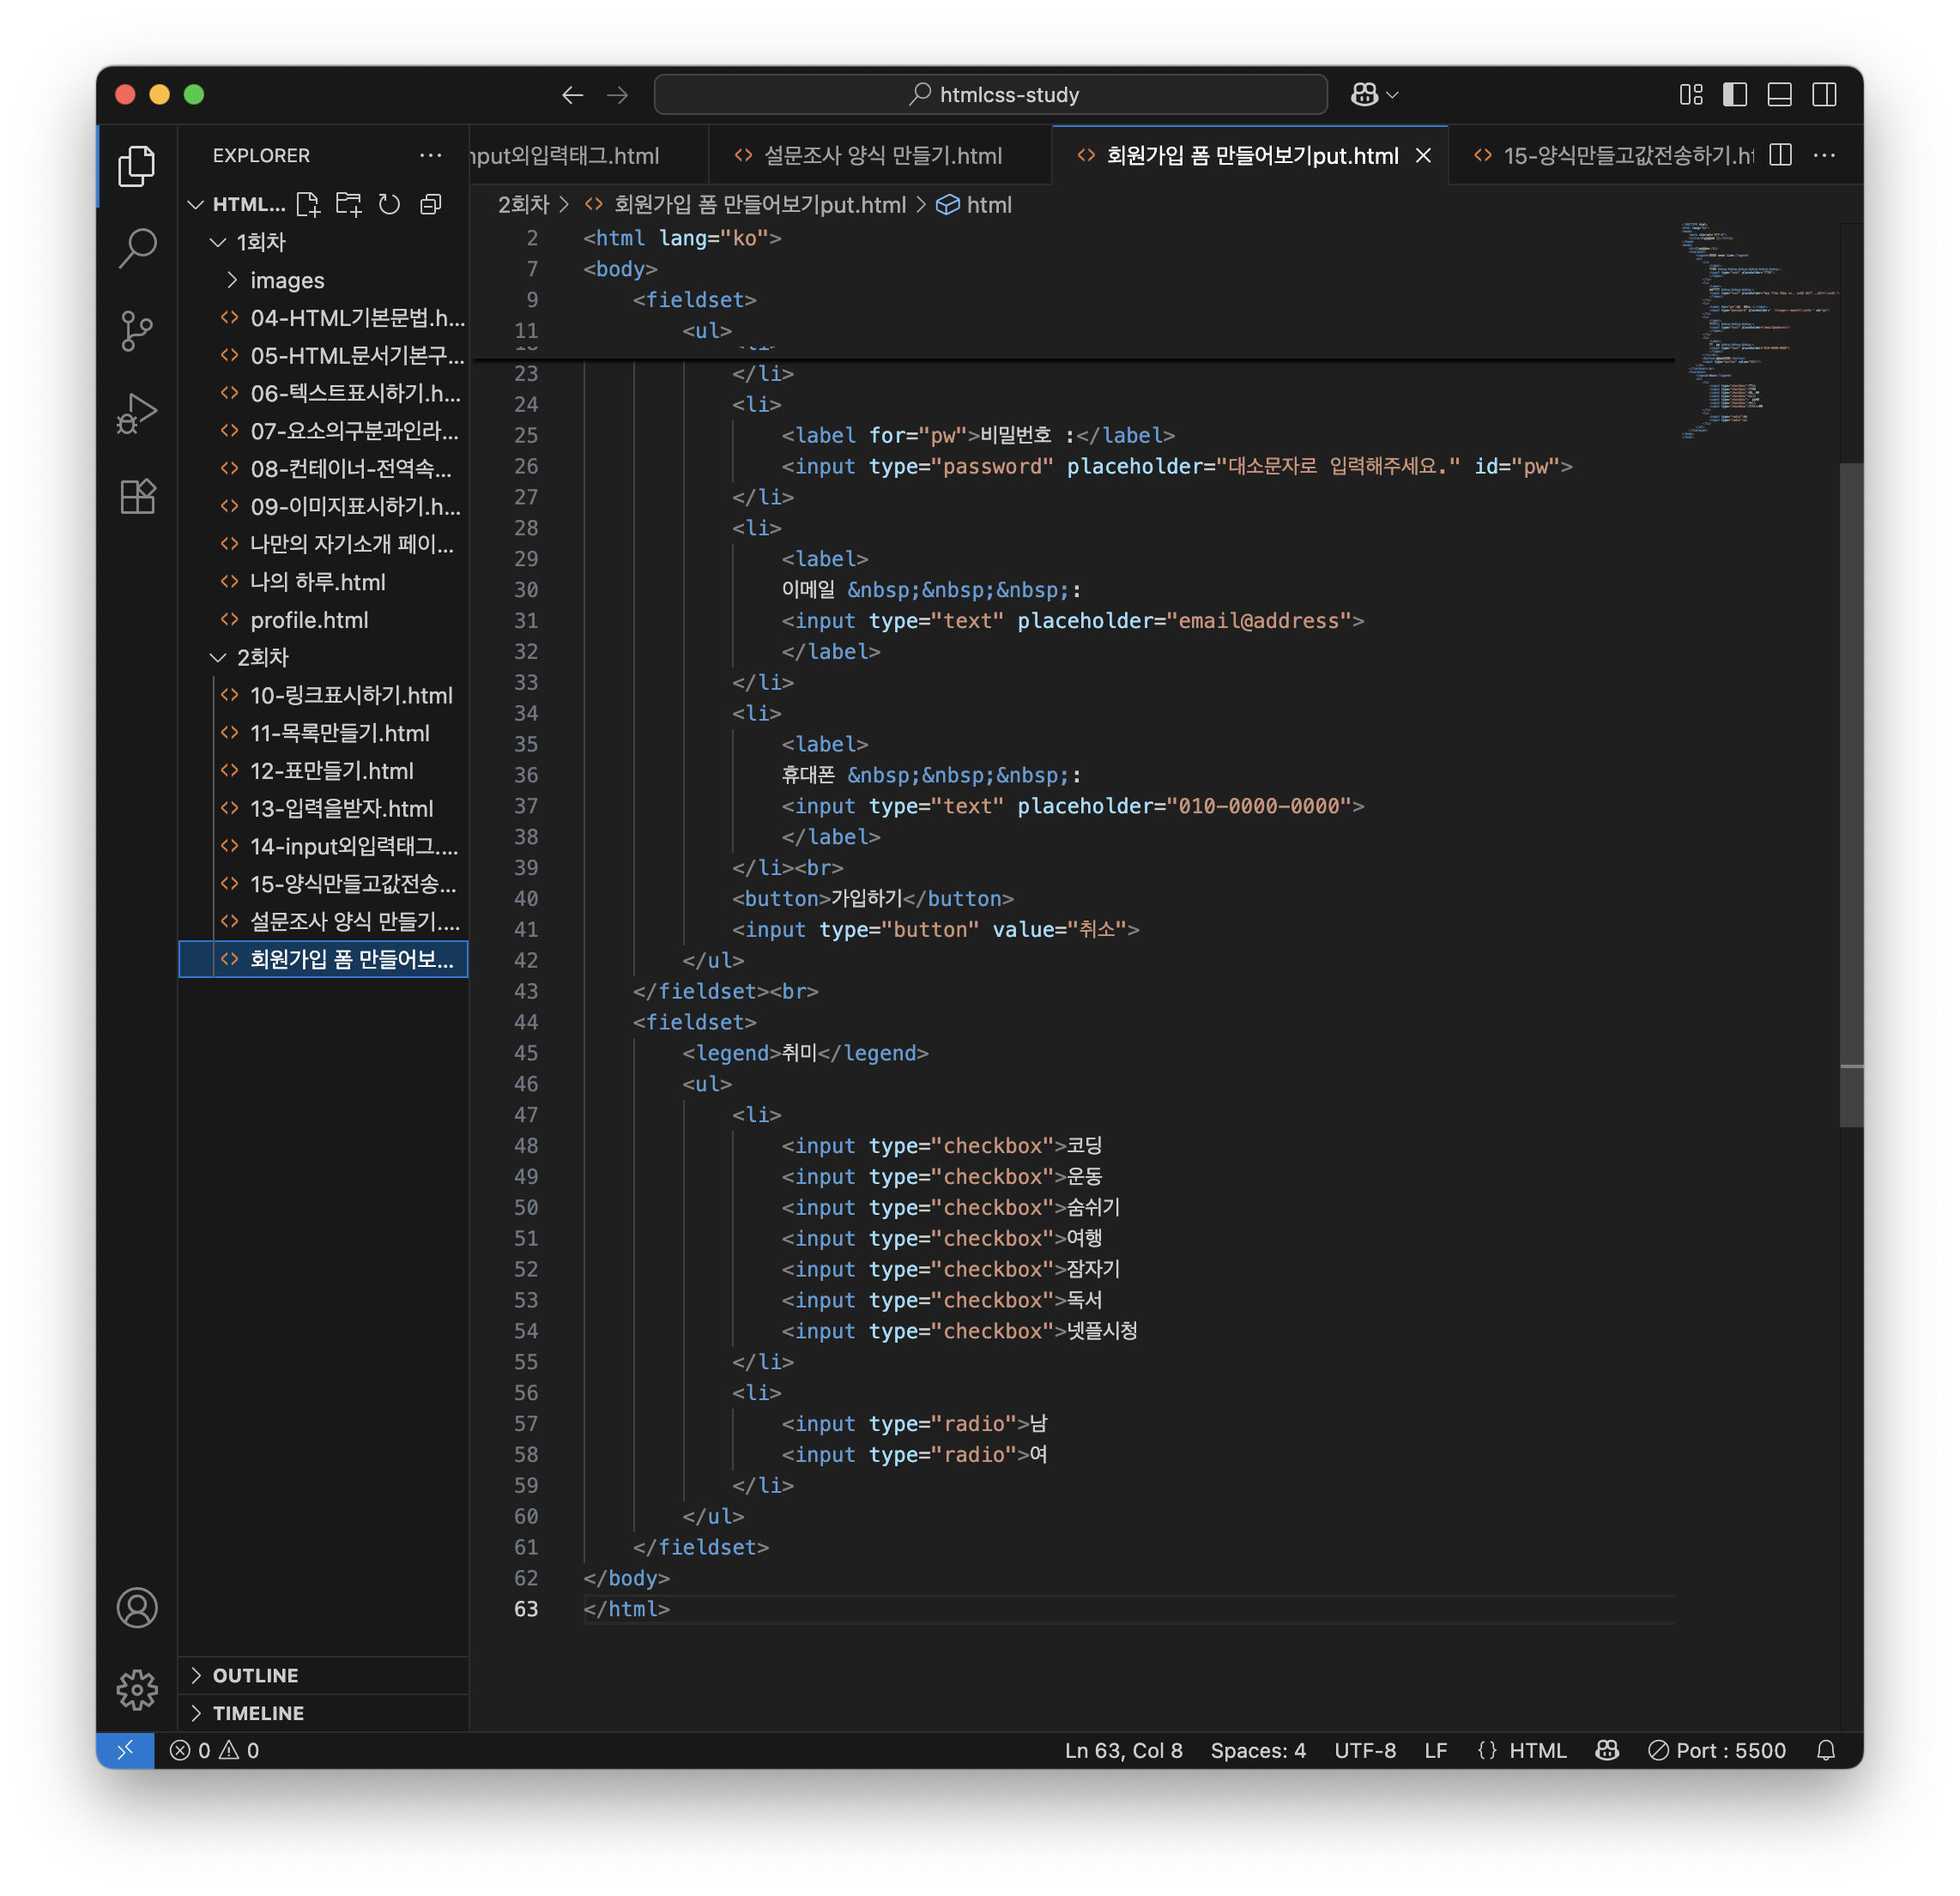
Task: Expand the images folder
Action: (286, 280)
